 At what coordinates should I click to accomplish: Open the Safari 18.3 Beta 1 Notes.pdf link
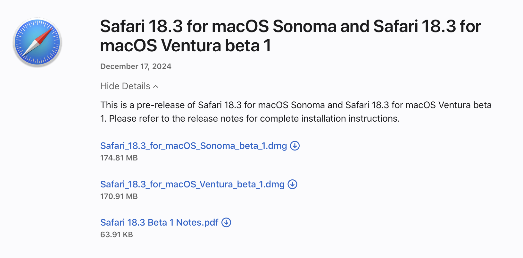[159, 223]
